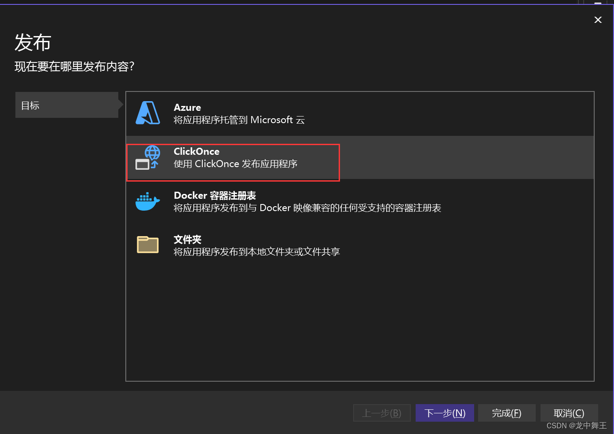Click description 使用 ClickOnce 发布应用程序

[236, 164]
